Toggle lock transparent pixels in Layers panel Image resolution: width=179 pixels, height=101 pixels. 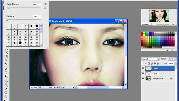[149, 63]
